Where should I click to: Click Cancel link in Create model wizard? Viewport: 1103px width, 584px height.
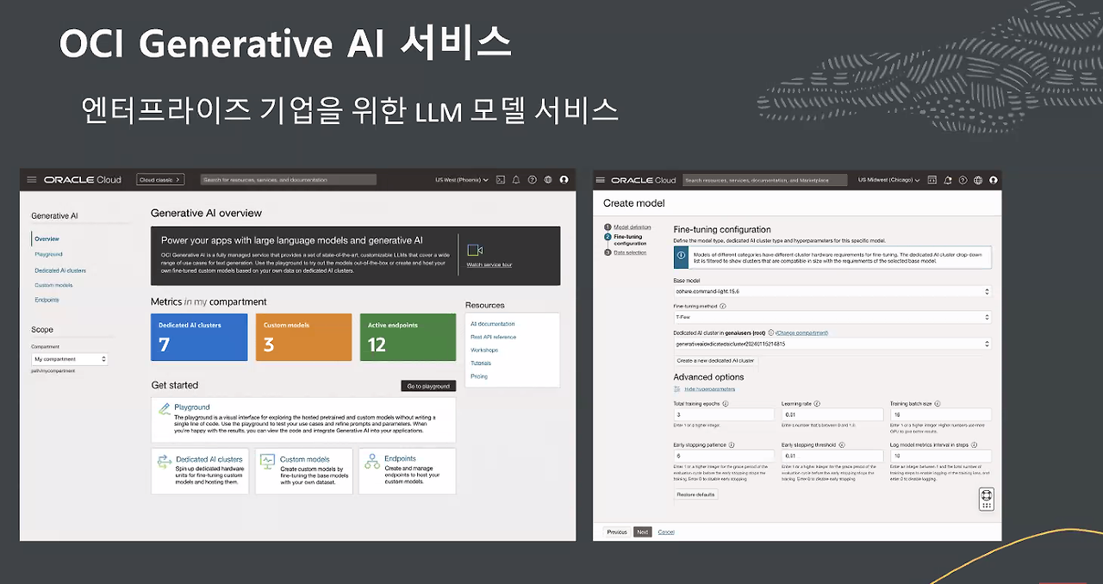pos(666,532)
